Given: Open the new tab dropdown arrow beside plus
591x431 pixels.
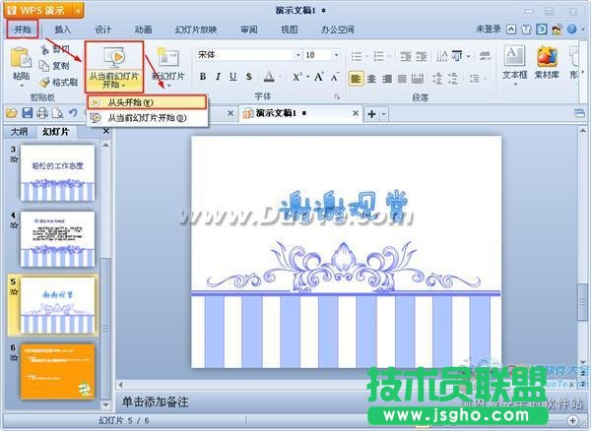Looking at the screenshot, I should [384, 114].
